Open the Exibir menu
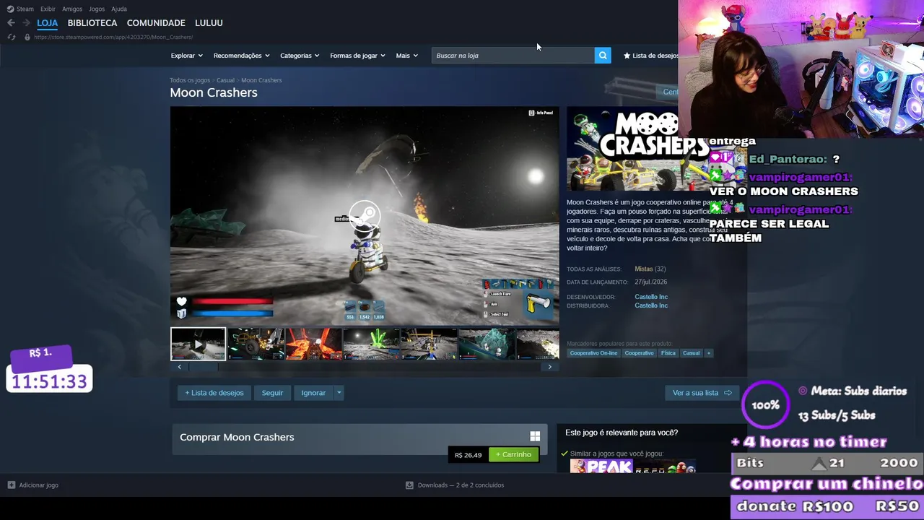 tap(48, 9)
